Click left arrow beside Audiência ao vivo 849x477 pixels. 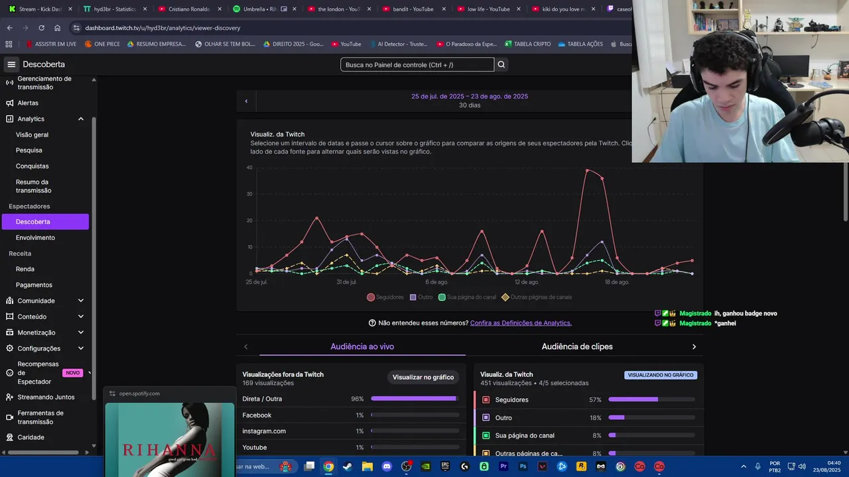click(246, 346)
